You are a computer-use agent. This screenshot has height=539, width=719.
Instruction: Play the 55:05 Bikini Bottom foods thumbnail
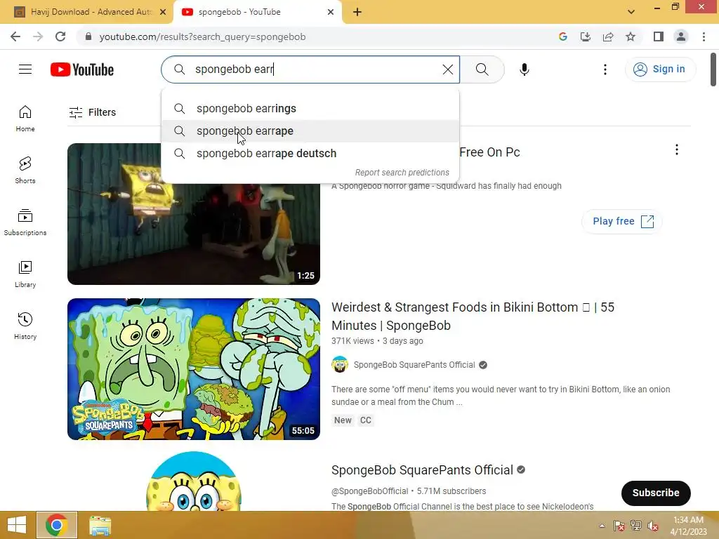click(x=194, y=369)
